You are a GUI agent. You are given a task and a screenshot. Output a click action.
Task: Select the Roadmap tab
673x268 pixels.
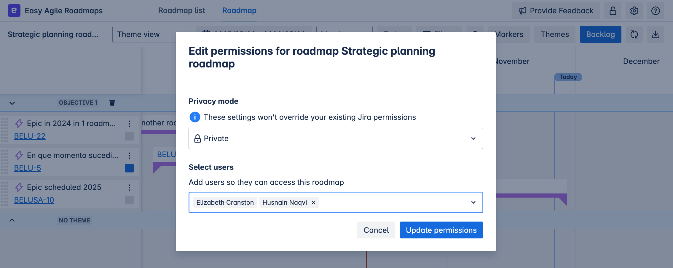(239, 11)
